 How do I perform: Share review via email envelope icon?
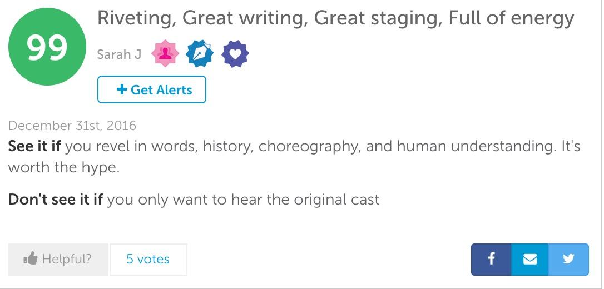[x=530, y=259]
